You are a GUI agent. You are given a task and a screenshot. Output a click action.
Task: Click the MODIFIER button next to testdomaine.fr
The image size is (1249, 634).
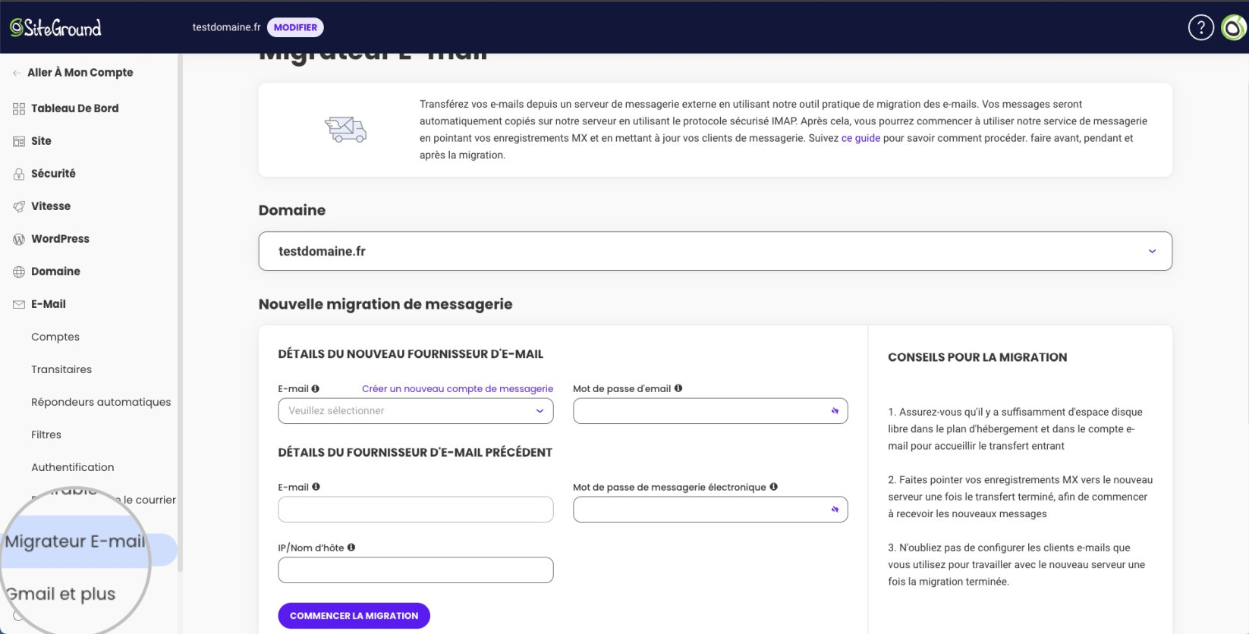pos(295,27)
